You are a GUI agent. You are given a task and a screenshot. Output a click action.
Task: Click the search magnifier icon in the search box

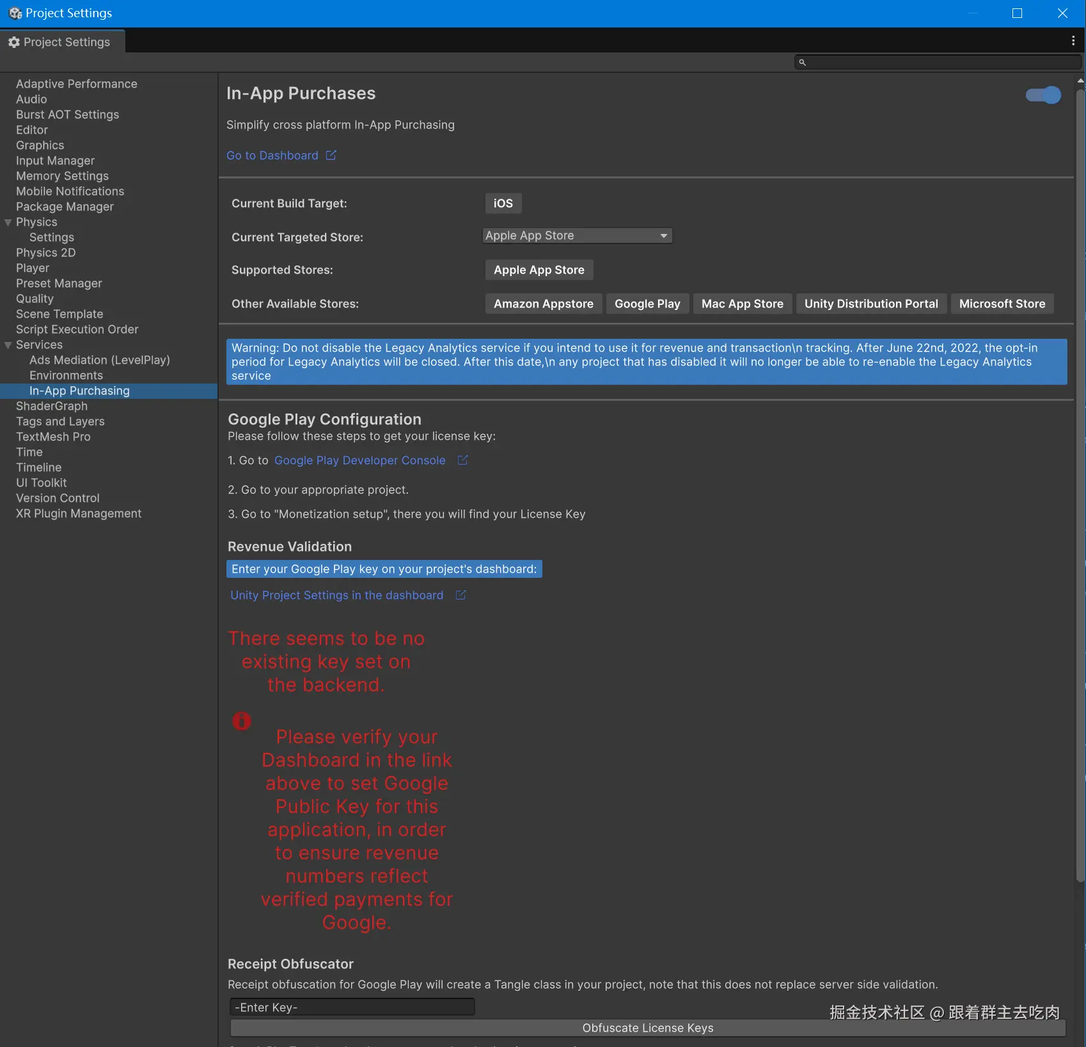pyautogui.click(x=802, y=62)
